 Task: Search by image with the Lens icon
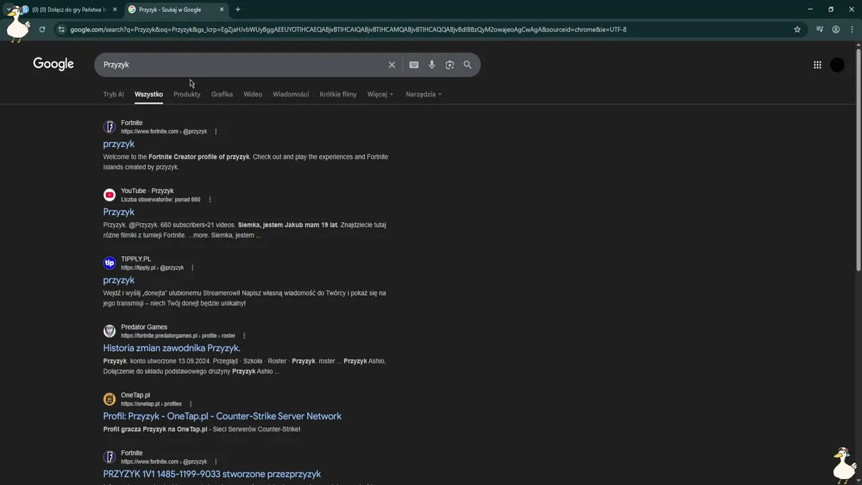(x=449, y=65)
